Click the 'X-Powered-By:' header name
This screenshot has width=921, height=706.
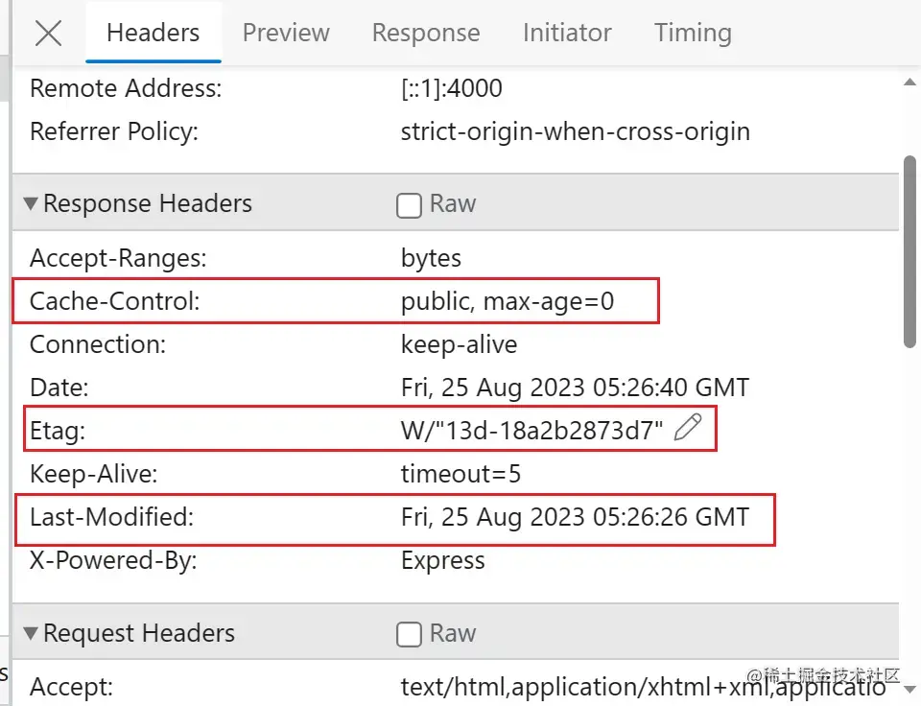(x=113, y=560)
